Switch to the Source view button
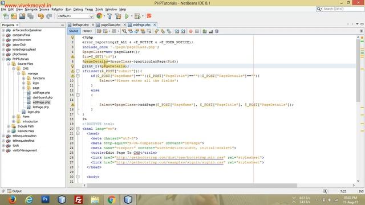This screenshot has height=205, width=365. point(74,31)
